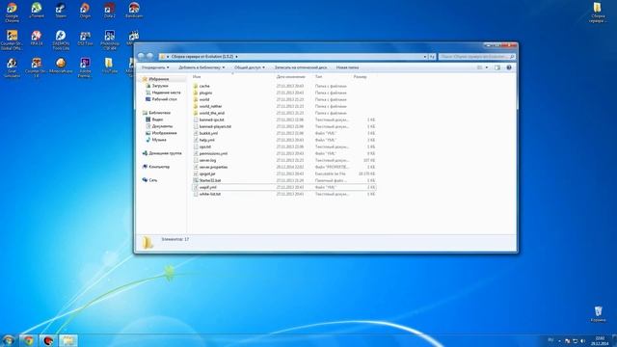Click the Explorer folder icon in the taskbar
Screen dimensions: 617x347
68,340
